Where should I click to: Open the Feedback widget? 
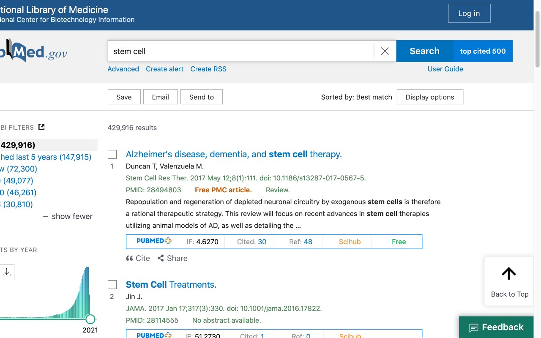click(496, 327)
